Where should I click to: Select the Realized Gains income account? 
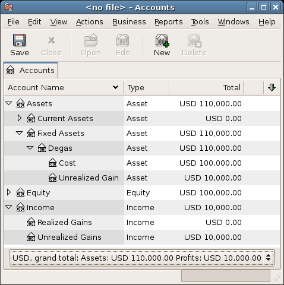tap(142, 222)
